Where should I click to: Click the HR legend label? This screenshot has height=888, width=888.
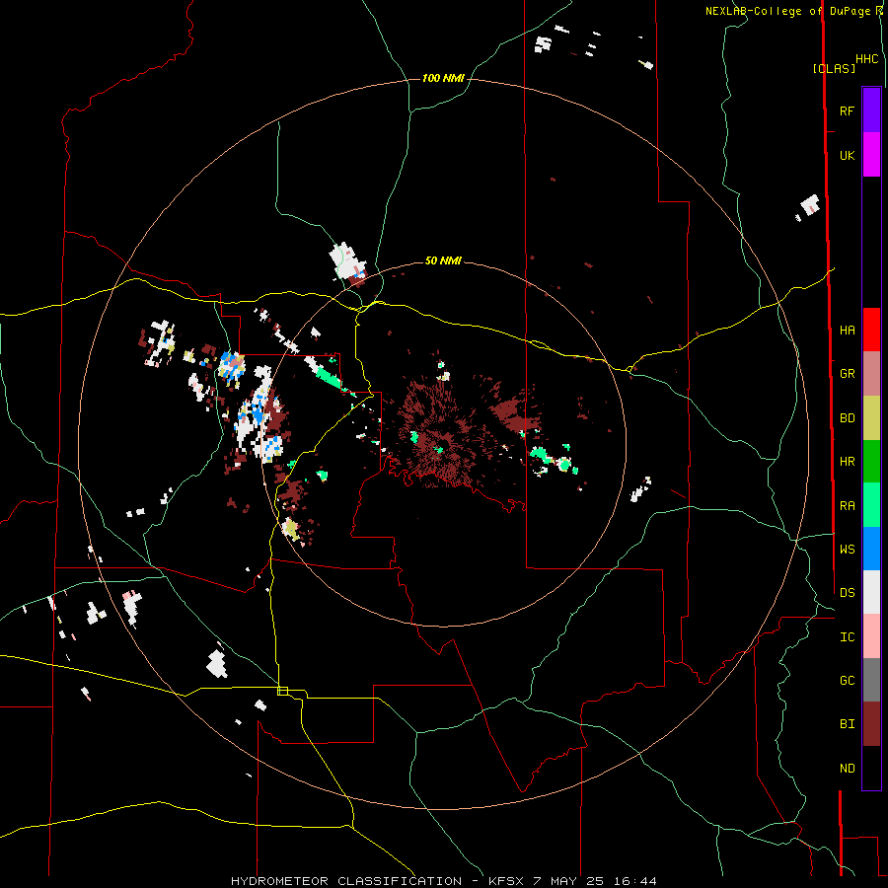point(847,462)
